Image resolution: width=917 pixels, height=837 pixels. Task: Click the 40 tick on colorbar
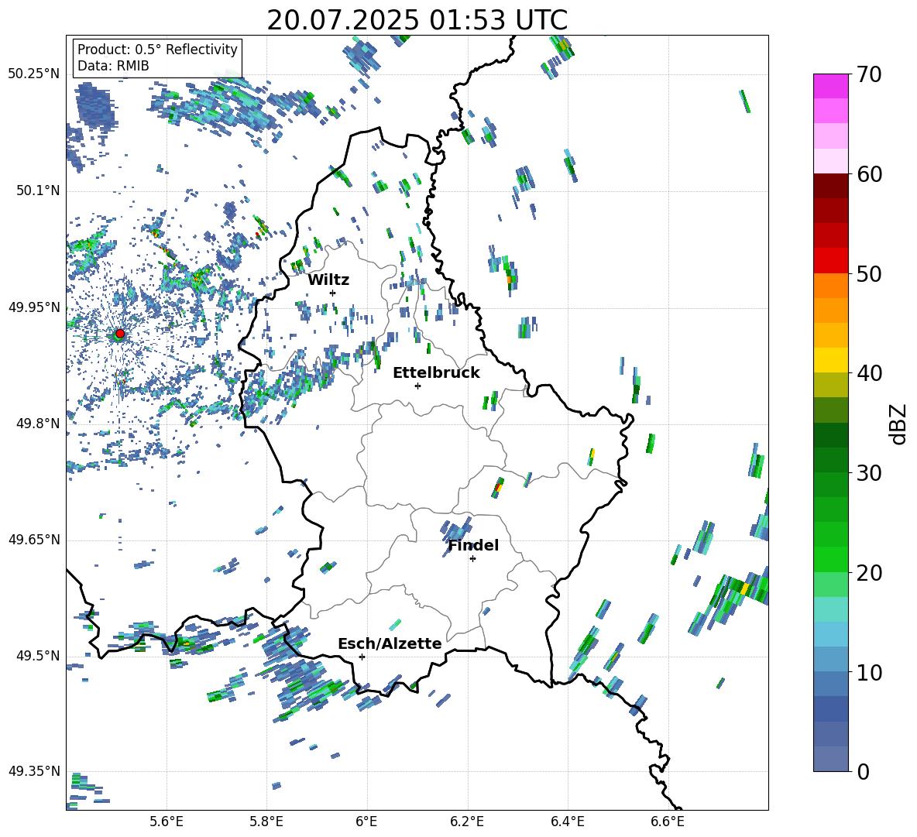click(870, 373)
